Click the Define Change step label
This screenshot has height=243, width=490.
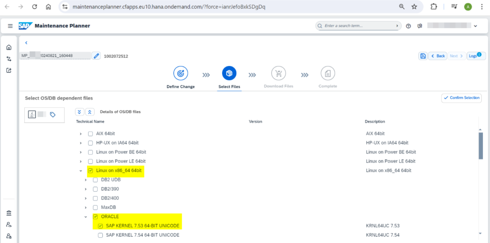coord(180,87)
